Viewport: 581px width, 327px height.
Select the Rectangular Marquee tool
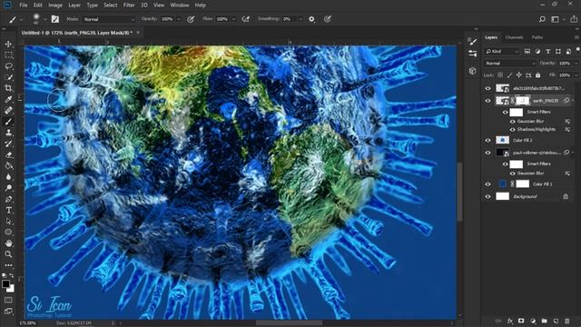8,54
